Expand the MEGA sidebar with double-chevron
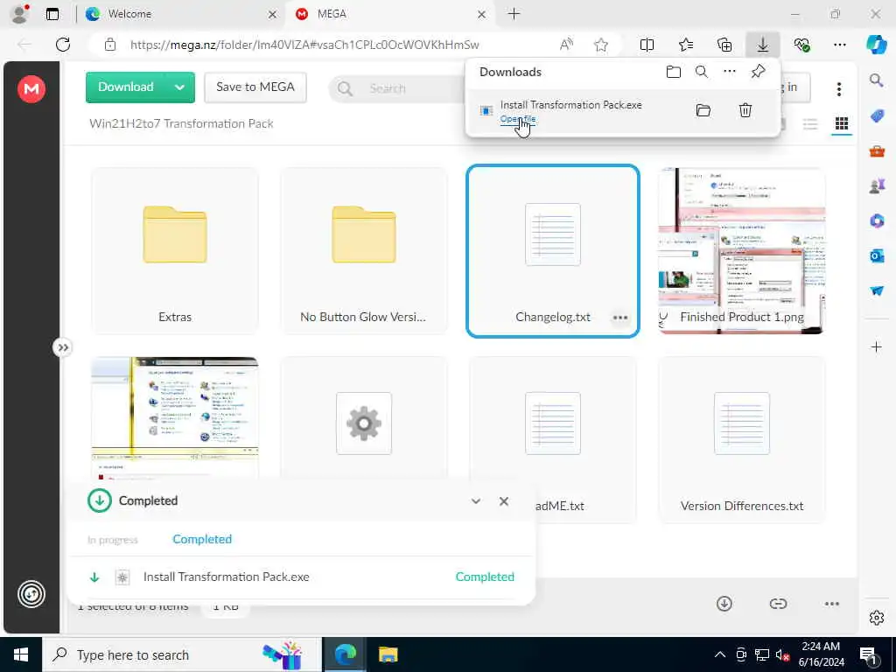Viewport: 896px width, 672px height. [x=63, y=347]
